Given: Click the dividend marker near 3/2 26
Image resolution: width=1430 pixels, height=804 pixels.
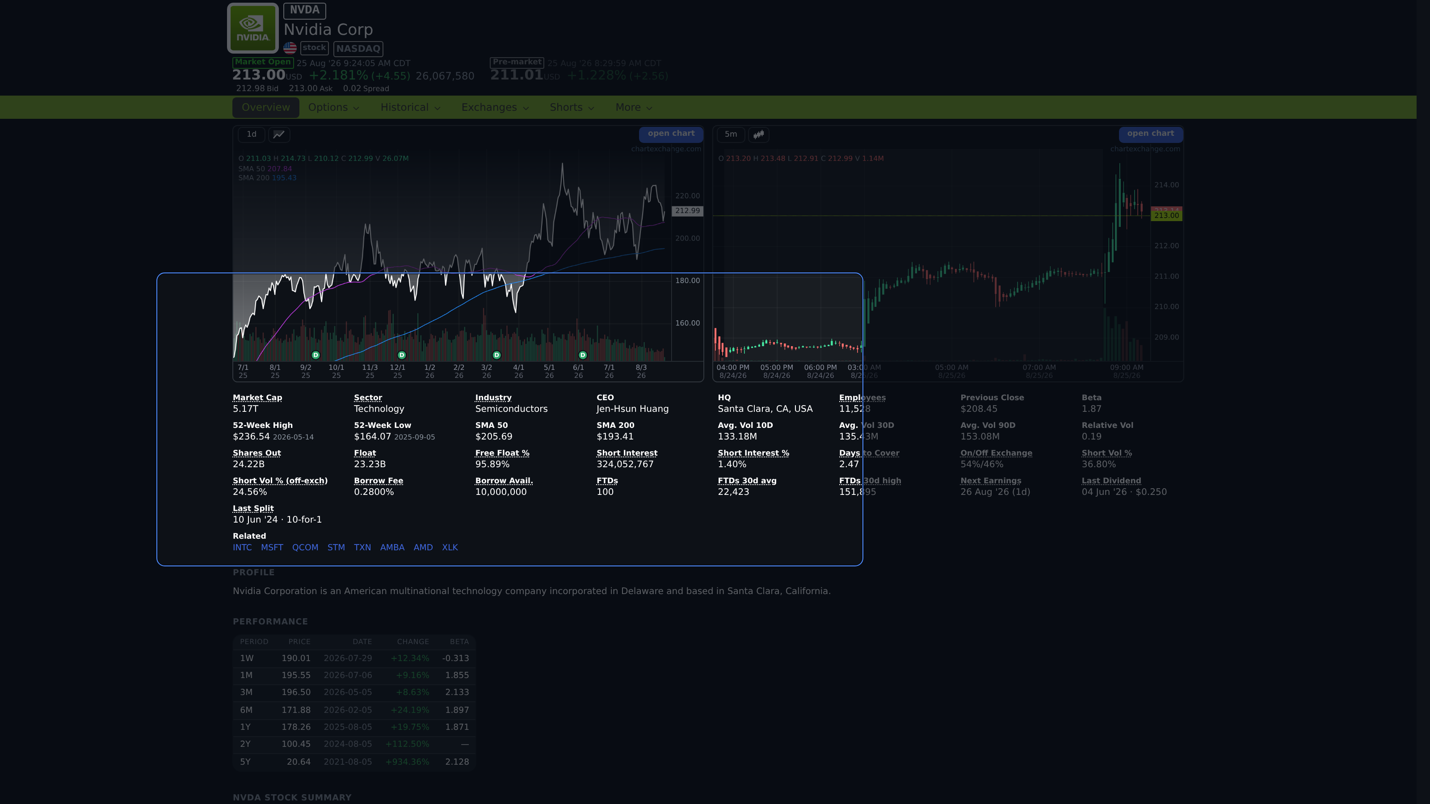Looking at the screenshot, I should pyautogui.click(x=497, y=355).
